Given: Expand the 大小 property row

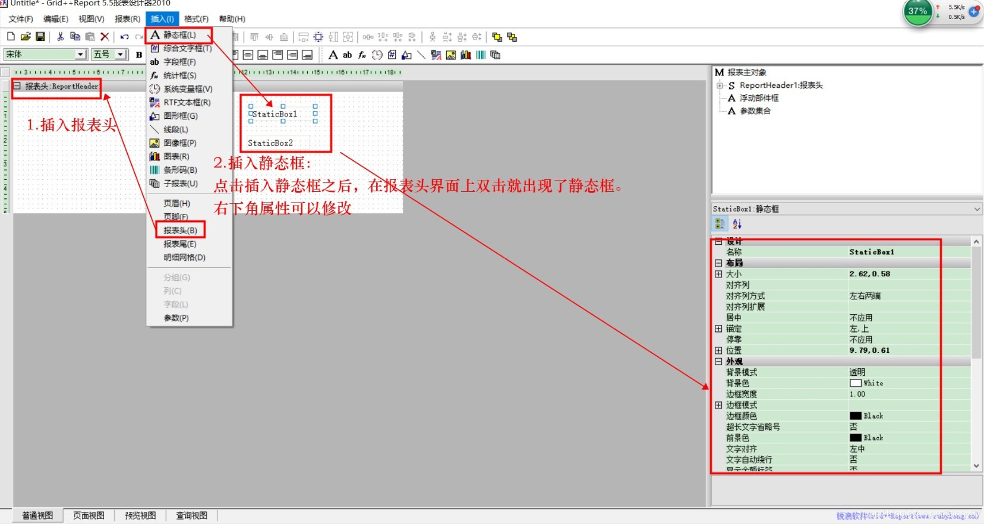Looking at the screenshot, I should tap(719, 274).
